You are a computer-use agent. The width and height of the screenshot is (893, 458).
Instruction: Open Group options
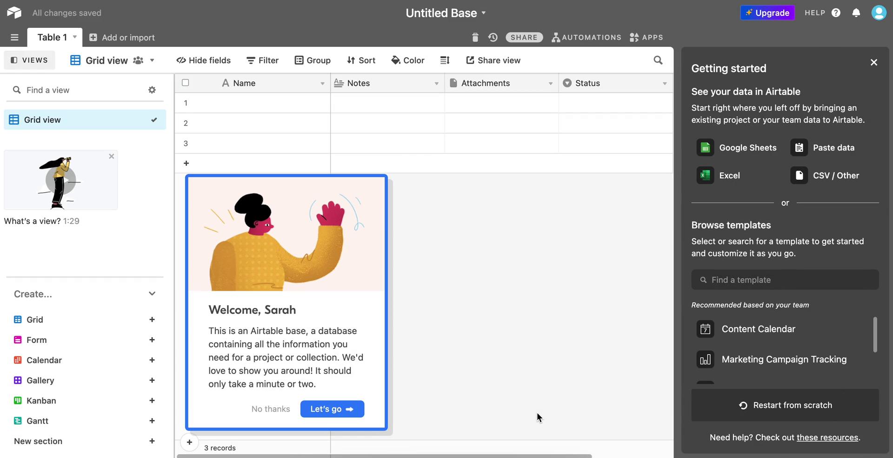[313, 60]
